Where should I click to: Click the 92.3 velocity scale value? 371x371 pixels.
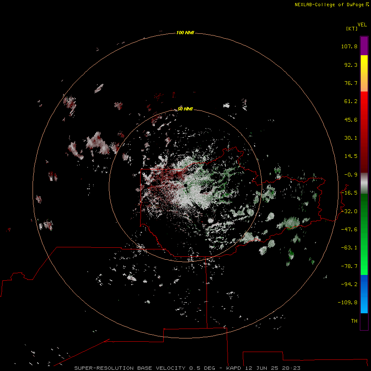coord(351,65)
